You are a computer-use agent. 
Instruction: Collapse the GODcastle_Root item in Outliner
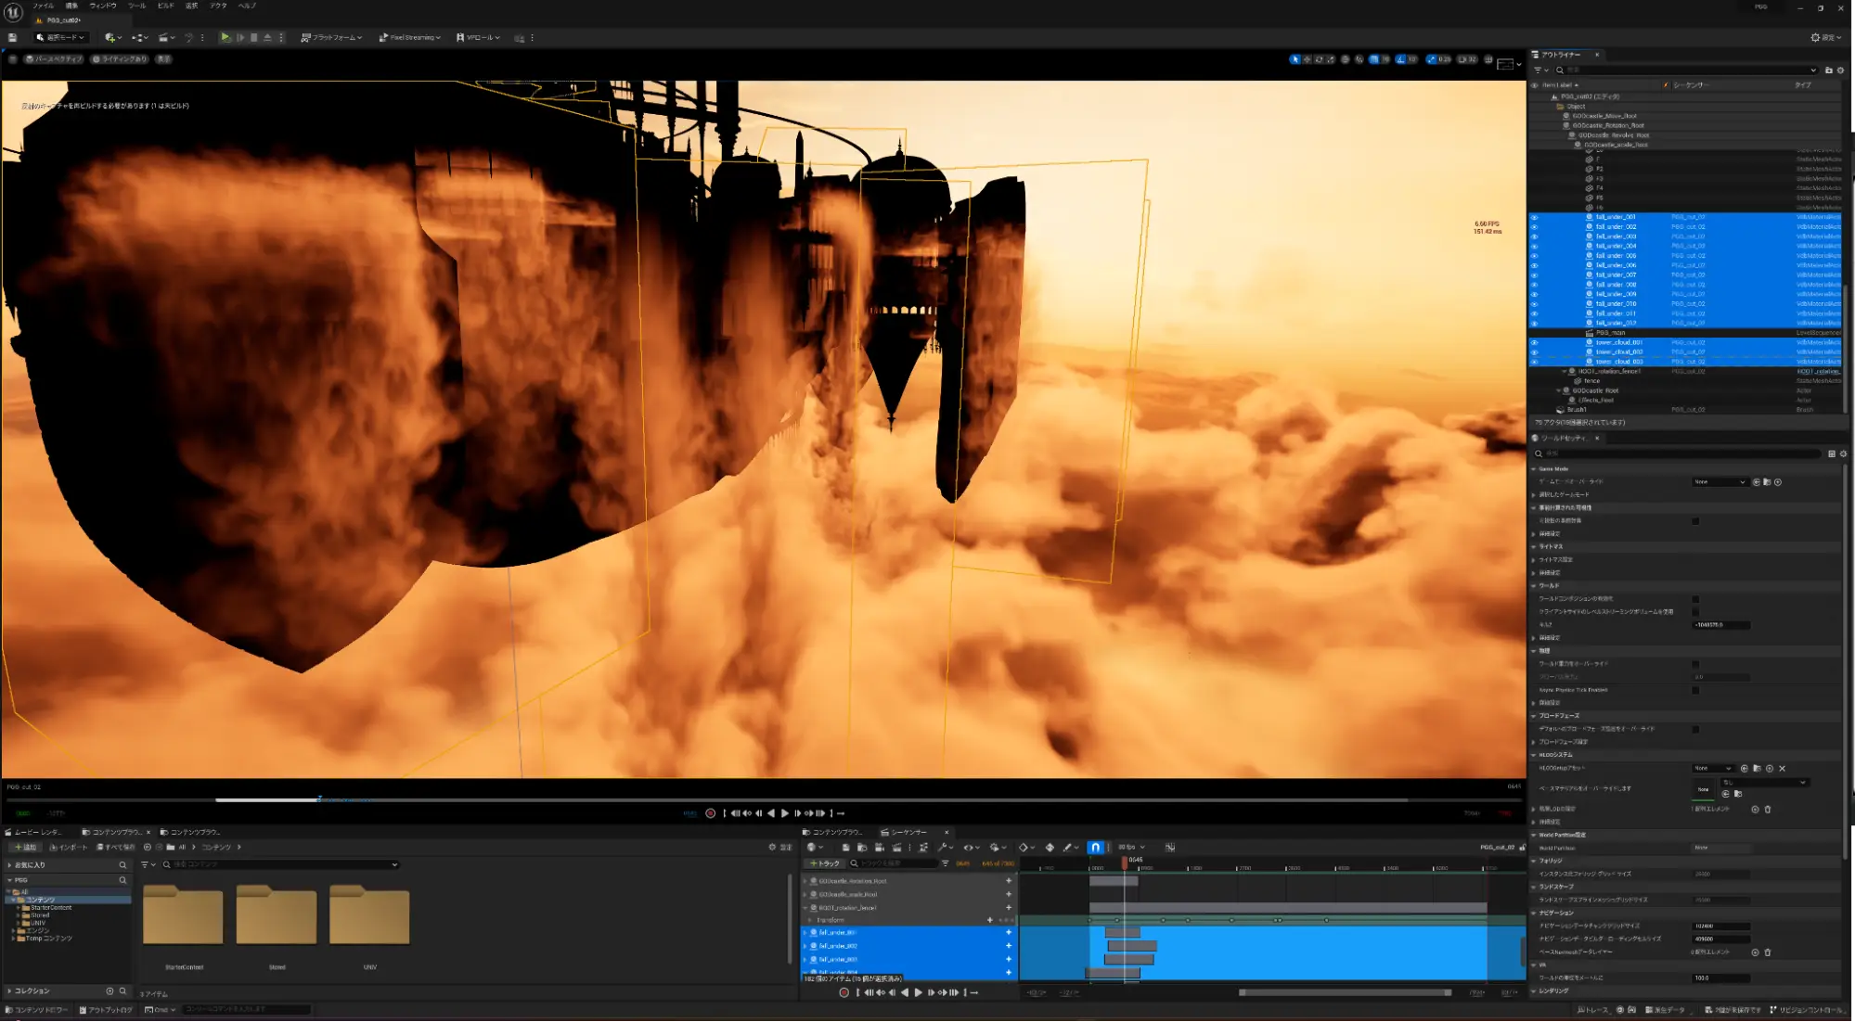(x=1559, y=390)
